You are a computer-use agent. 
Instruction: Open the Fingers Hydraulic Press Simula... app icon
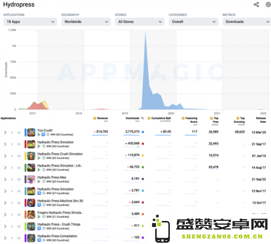31,215
